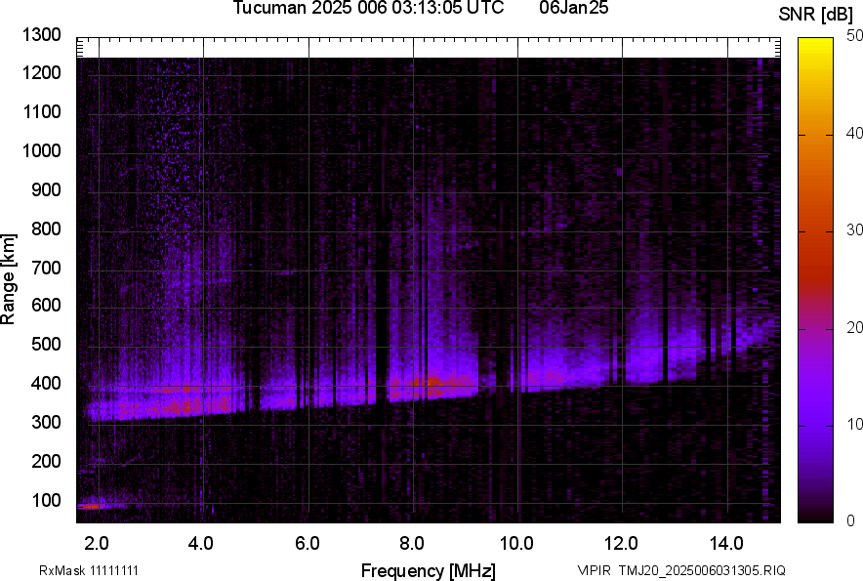863x581 pixels.
Task: Click the 1300 range tick label
Action: point(42,35)
